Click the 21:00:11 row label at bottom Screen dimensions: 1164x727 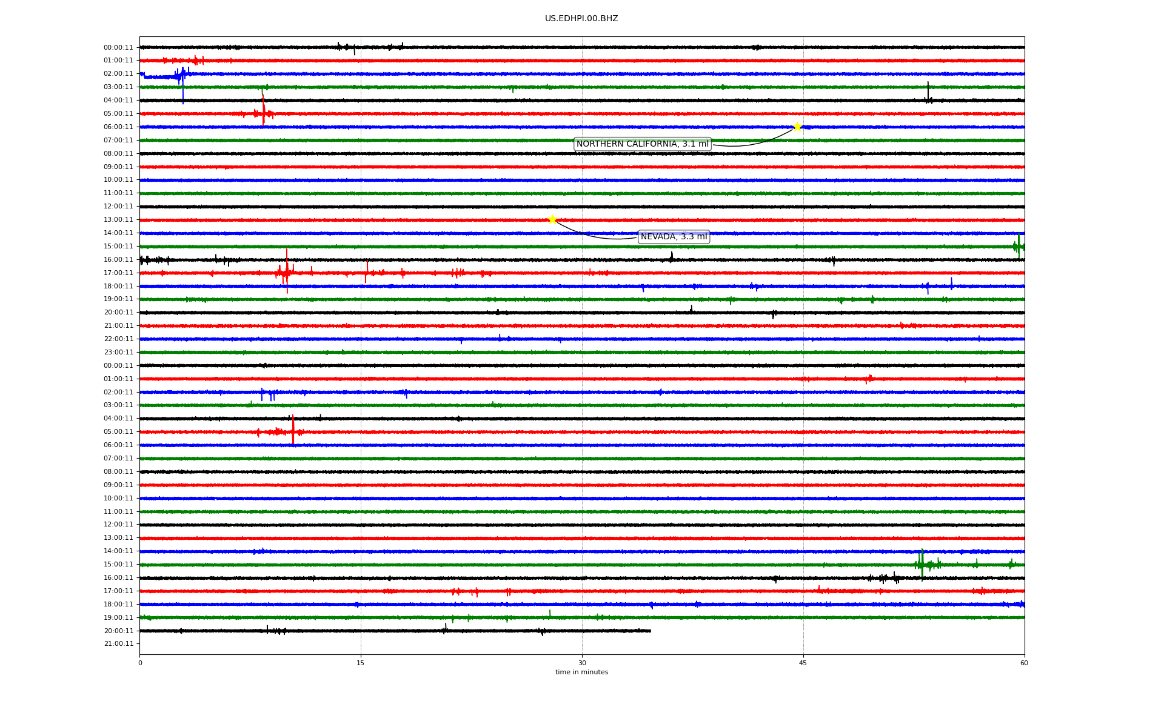click(119, 643)
